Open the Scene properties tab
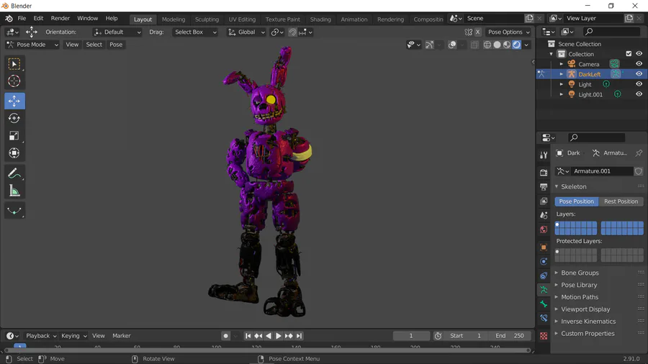This screenshot has width=648, height=364. [x=544, y=215]
